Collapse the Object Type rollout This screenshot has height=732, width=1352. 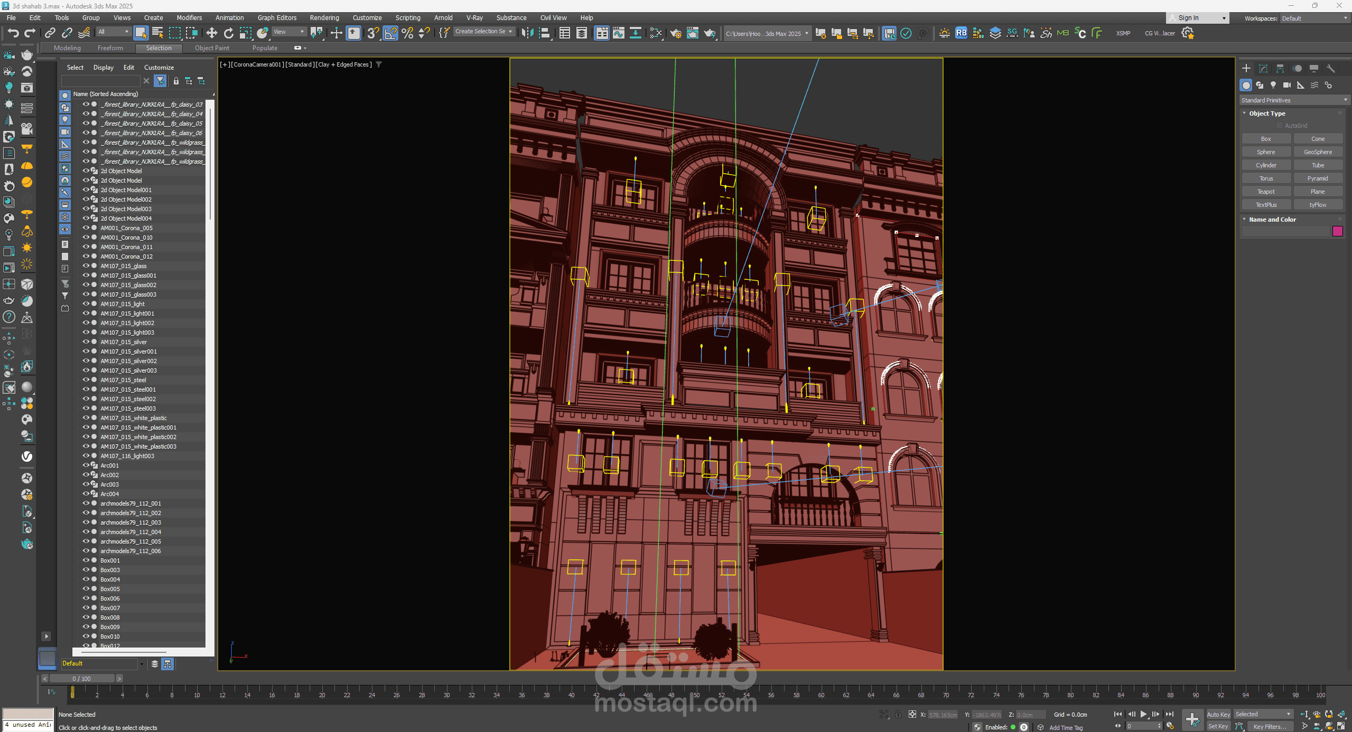coord(1267,113)
